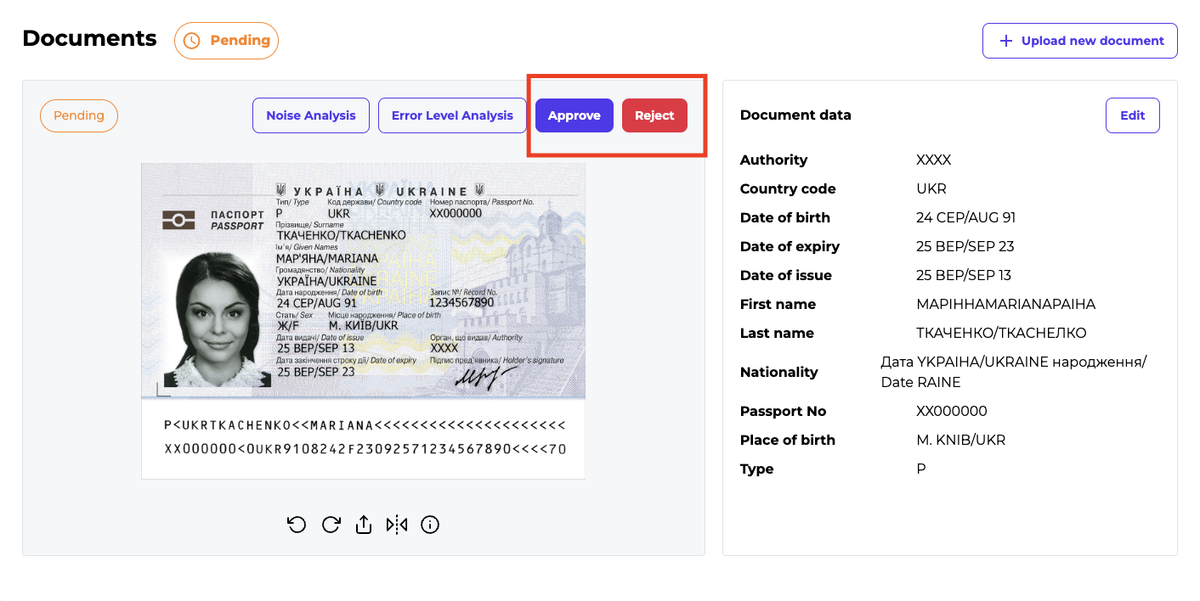
Task: Edit the document data
Action: [1132, 115]
